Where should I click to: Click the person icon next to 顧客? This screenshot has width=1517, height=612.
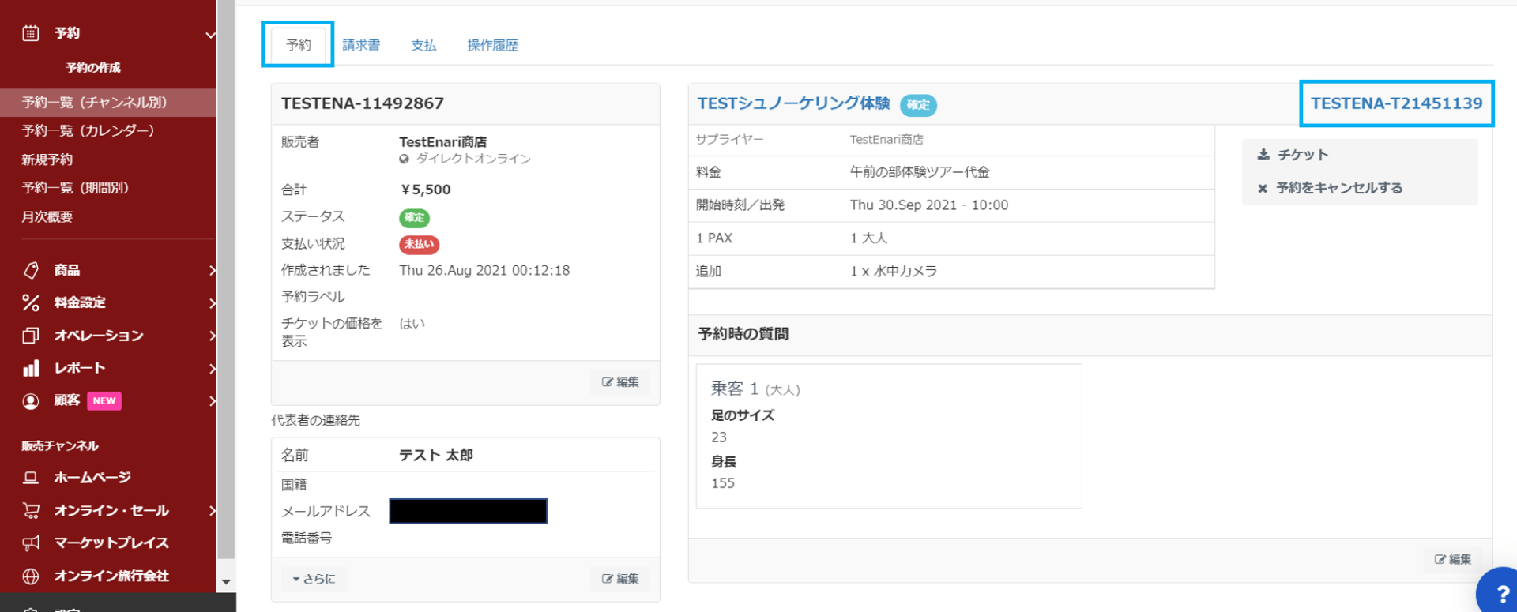point(31,401)
